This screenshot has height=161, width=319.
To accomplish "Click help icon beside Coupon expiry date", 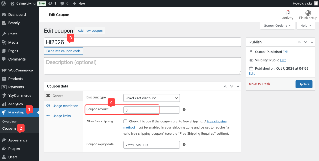I will click(x=184, y=145).
